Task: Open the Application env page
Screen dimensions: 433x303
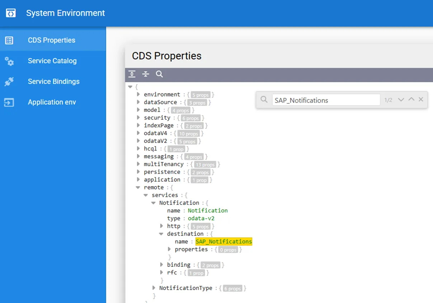Action: click(x=52, y=102)
